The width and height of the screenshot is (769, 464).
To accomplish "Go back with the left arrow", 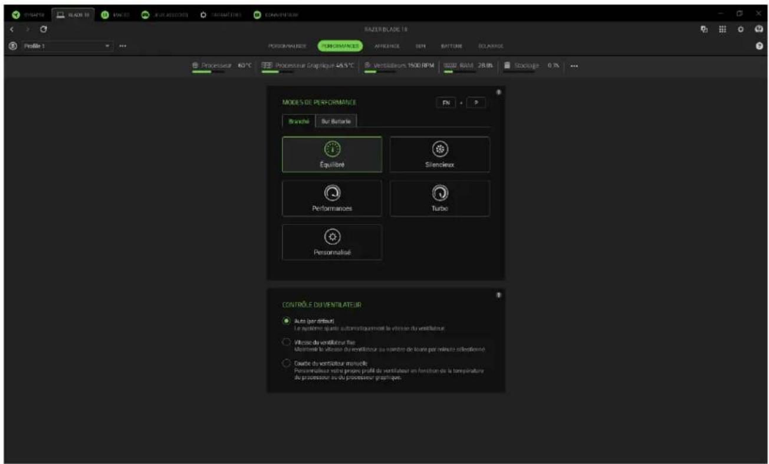I will click(13, 29).
